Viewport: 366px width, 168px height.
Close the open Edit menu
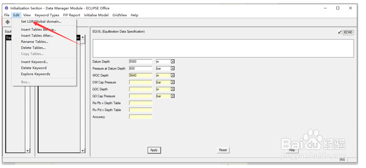pyautogui.click(x=16, y=15)
